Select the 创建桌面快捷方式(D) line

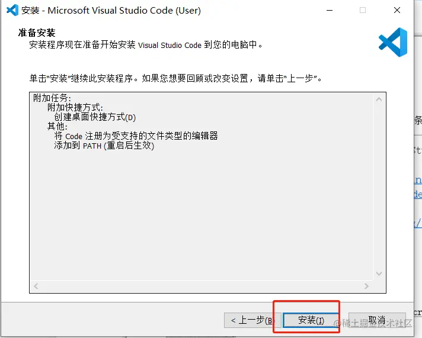(x=95, y=117)
